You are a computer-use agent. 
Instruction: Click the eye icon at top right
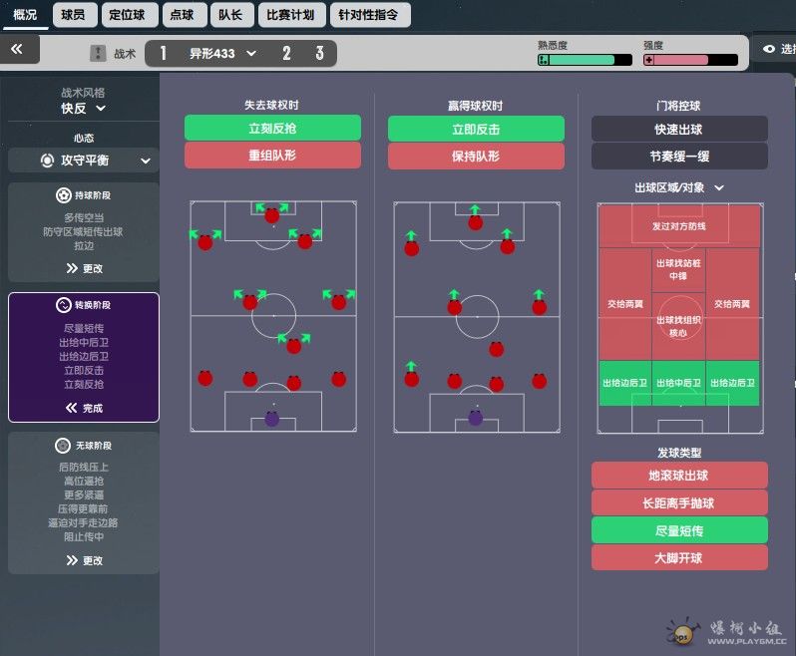tap(768, 49)
